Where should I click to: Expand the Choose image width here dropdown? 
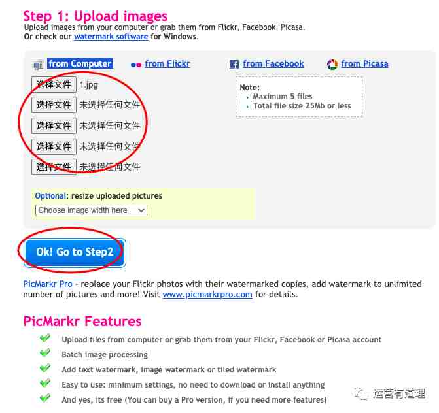(91, 210)
